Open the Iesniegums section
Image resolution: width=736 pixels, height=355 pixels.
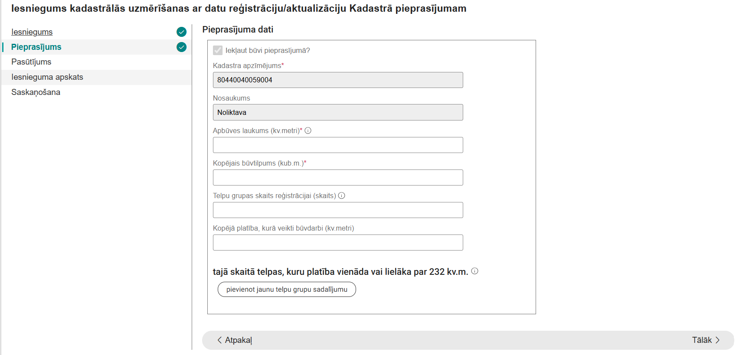click(32, 32)
